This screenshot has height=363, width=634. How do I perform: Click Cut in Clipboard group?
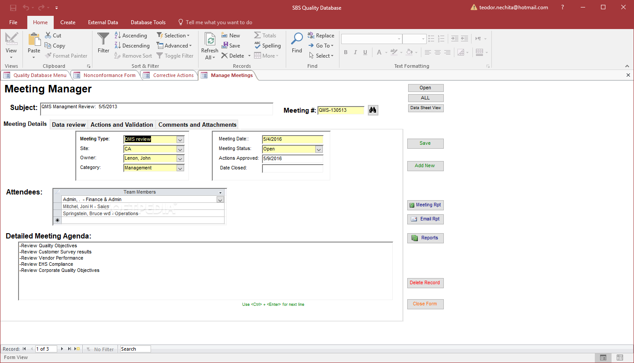53,36
